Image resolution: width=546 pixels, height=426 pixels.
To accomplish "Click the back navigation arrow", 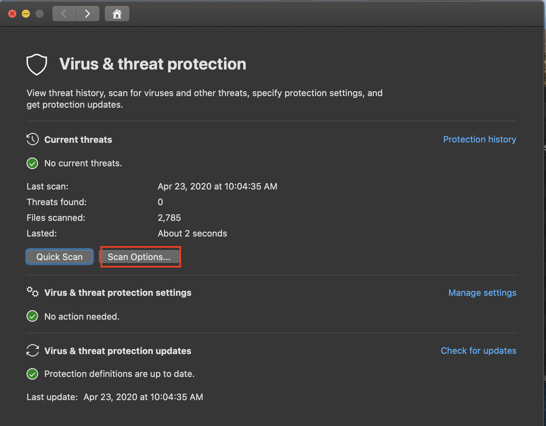I will pyautogui.click(x=64, y=14).
